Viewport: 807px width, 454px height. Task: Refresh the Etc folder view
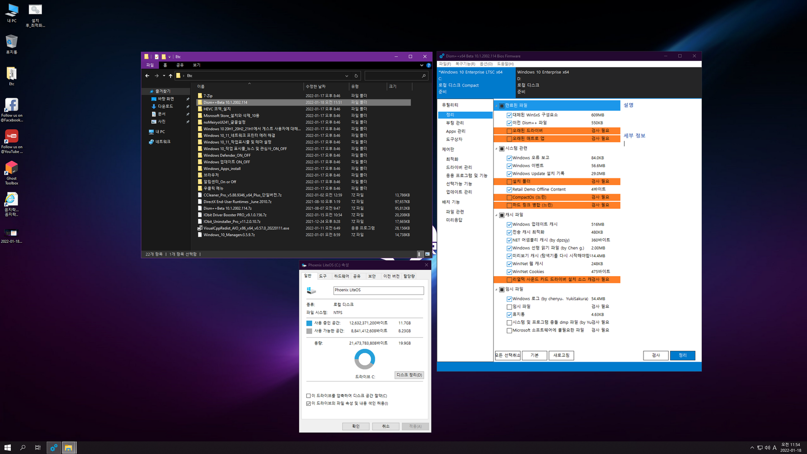point(356,76)
